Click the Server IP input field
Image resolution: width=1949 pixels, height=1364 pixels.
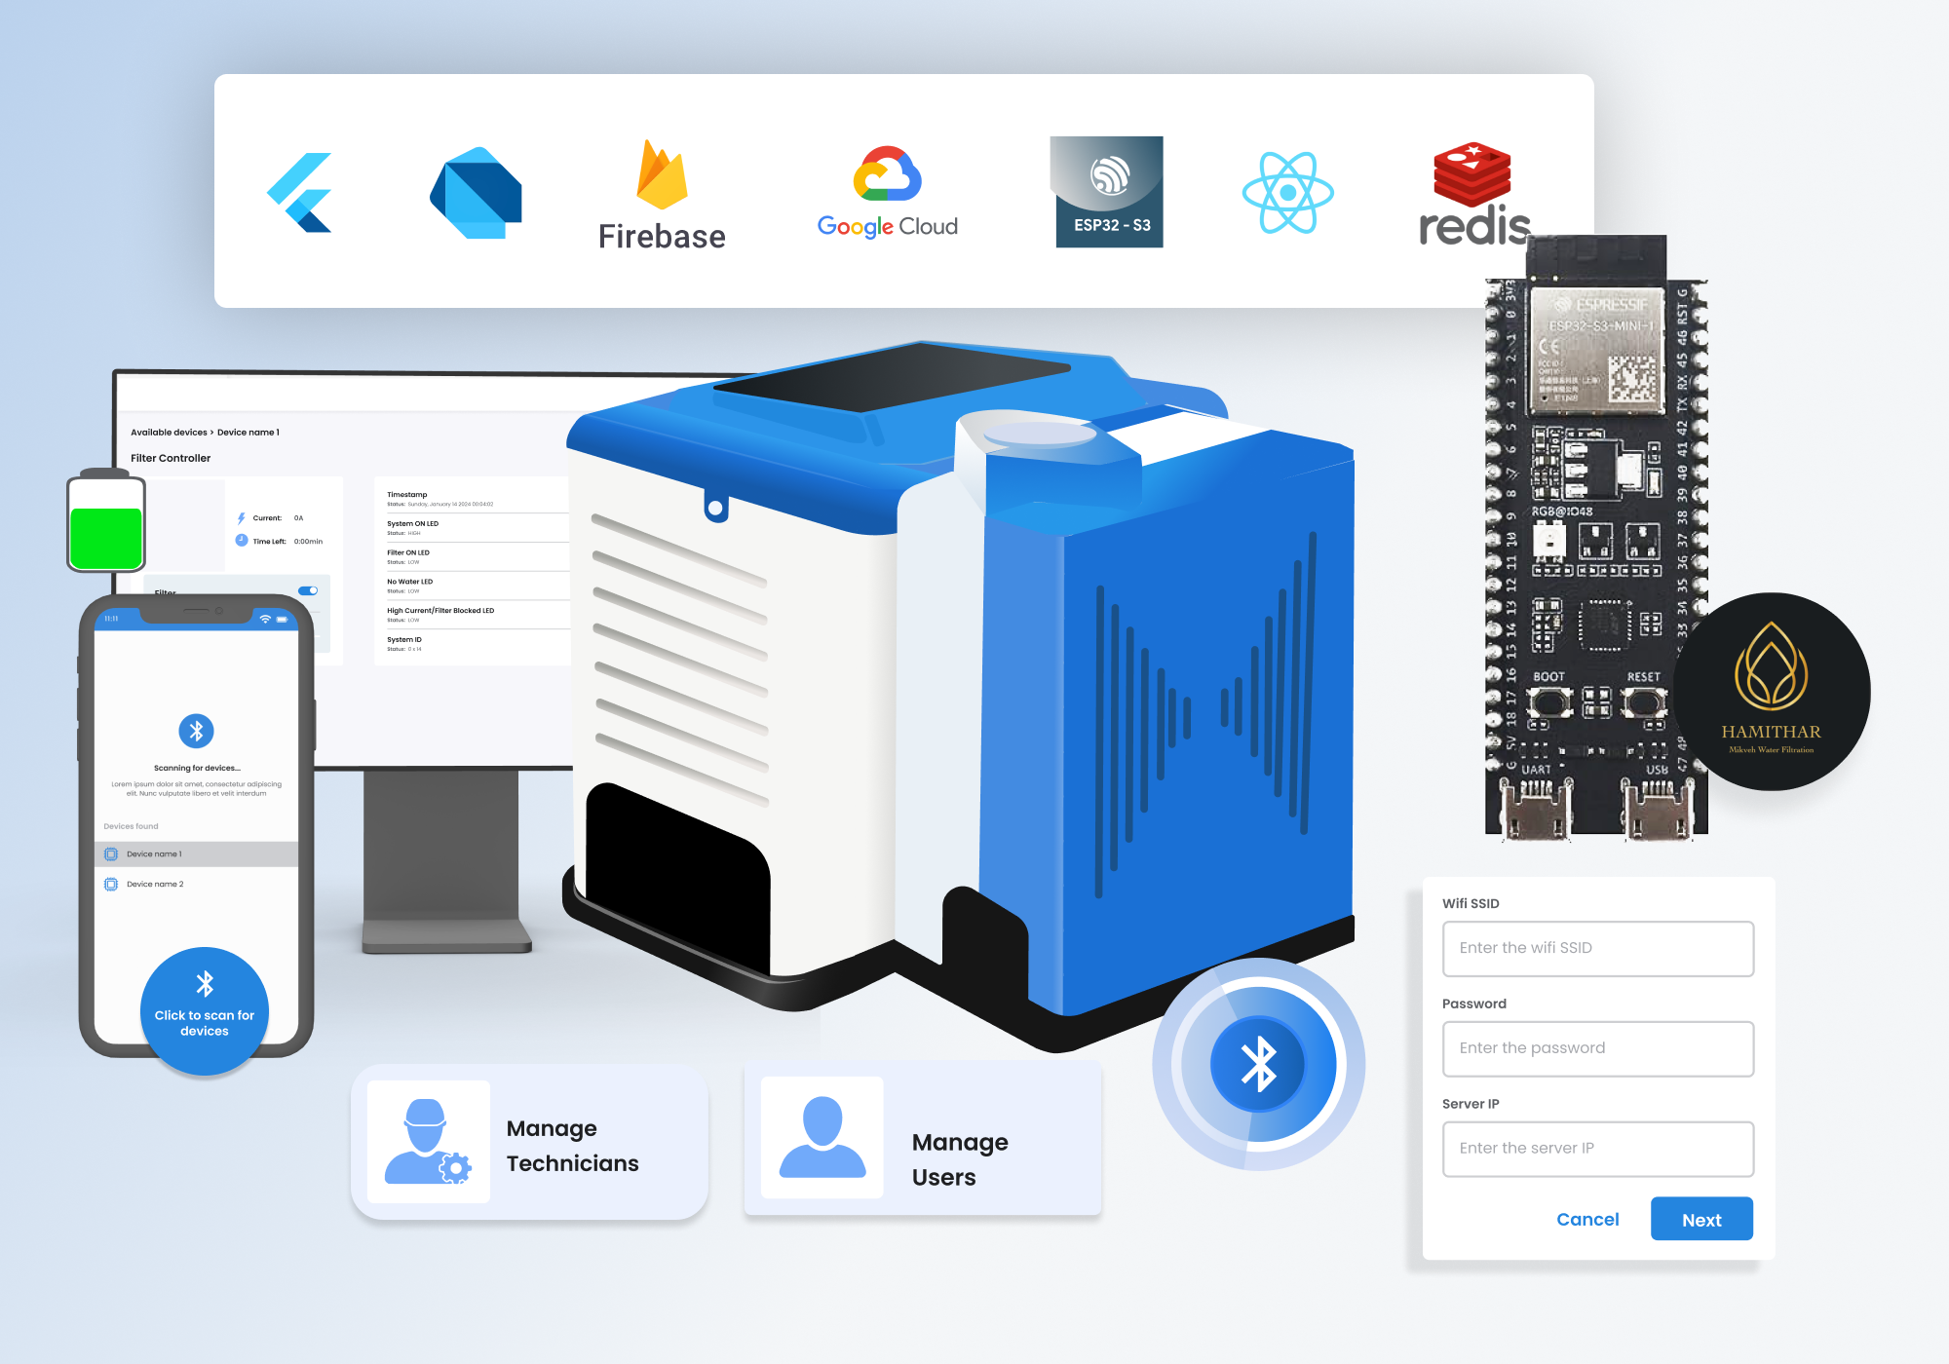click(1597, 1149)
